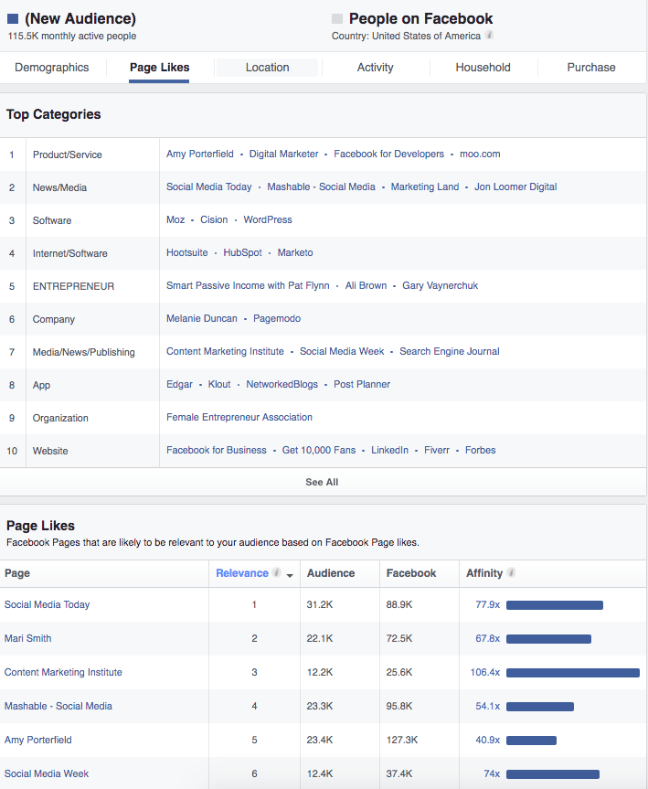Open the Search Engine Journal link
648x789 pixels.
click(450, 351)
